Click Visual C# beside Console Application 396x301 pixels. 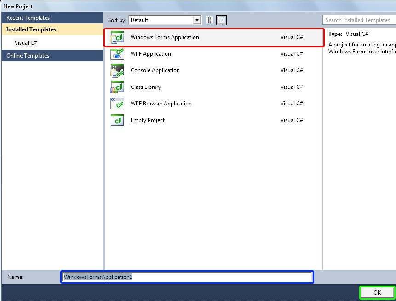click(x=292, y=70)
